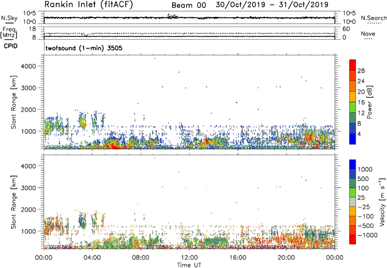The height and width of the screenshot is (268, 387).
Task: Click the Slant Range label of the velocity panel
Action: [14, 202]
